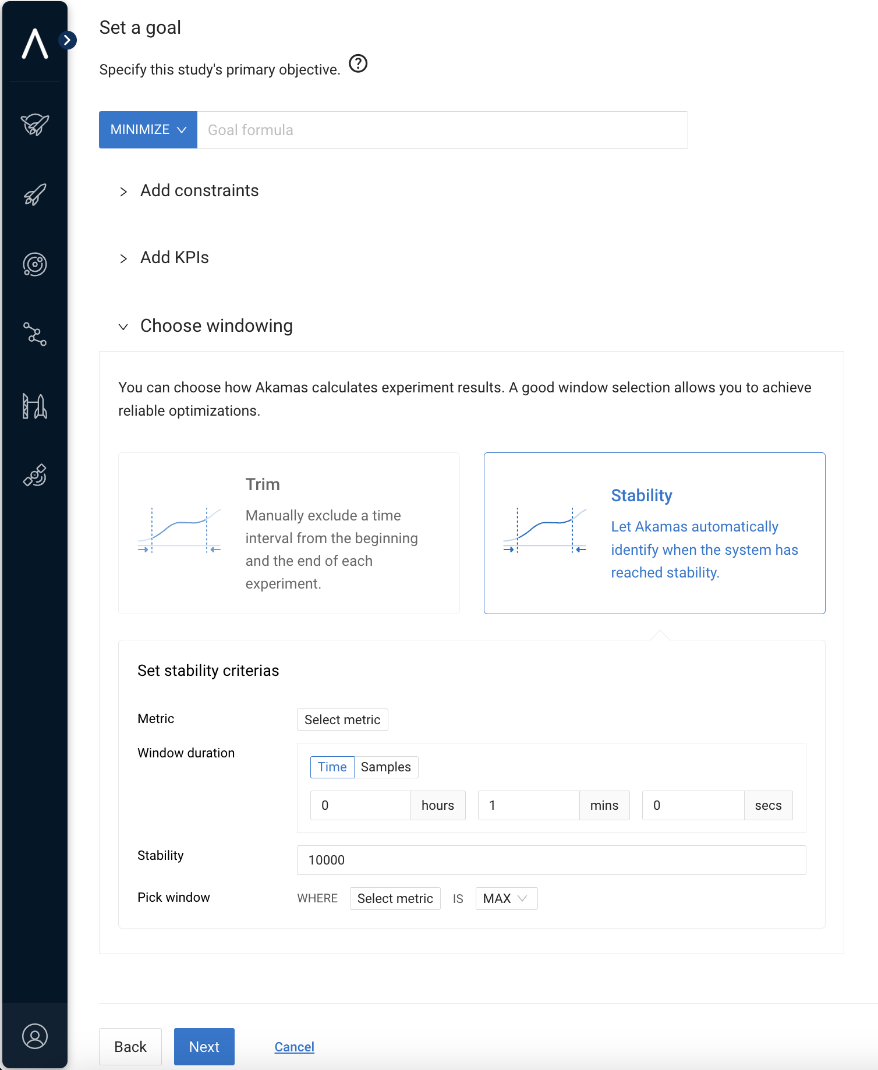This screenshot has height=1070, width=878.
Task: Open the connected nodes sidebar icon
Action: coord(35,334)
